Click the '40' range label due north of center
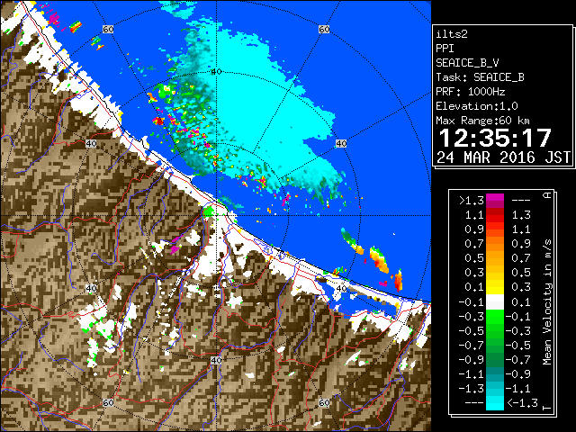 (x=216, y=72)
